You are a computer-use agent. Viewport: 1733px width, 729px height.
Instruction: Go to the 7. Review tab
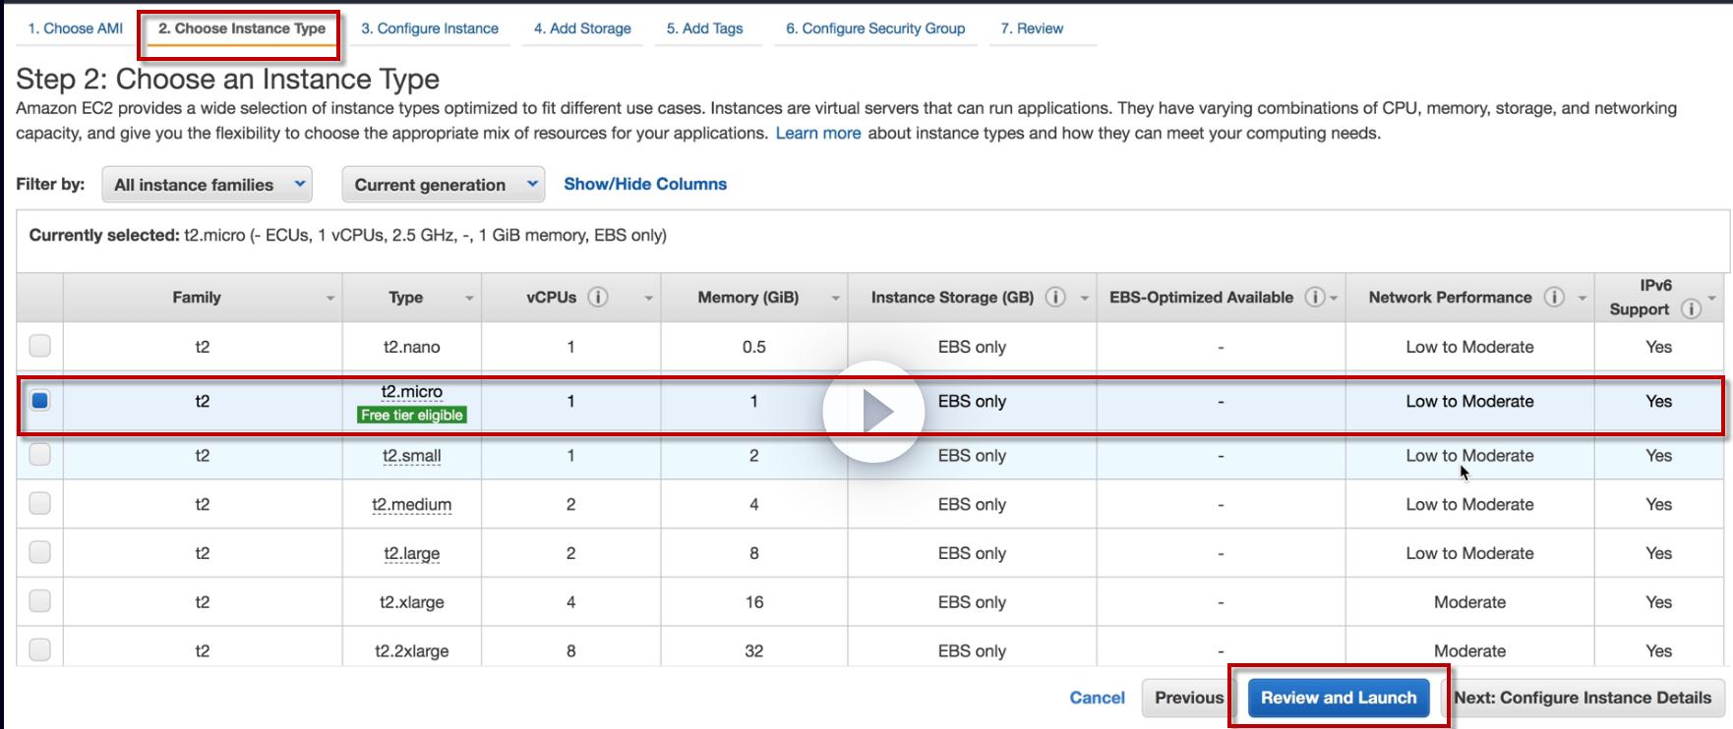point(1032,28)
